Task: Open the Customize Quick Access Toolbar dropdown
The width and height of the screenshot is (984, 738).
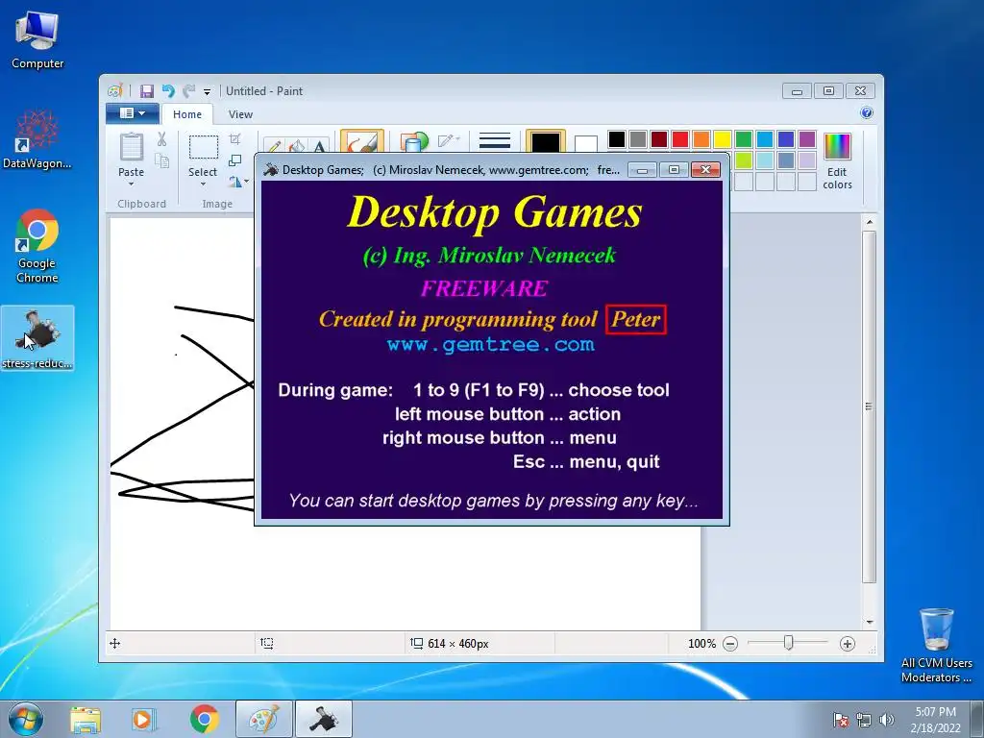Action: click(x=207, y=91)
